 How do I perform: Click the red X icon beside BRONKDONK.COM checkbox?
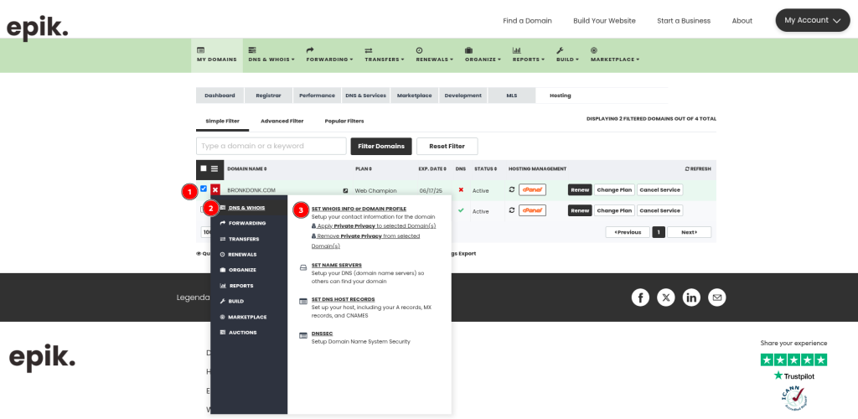click(215, 190)
